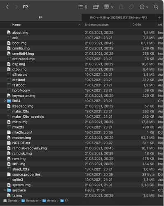
Task: Select the sqlite3 executable icon
Action: (9, 180)
